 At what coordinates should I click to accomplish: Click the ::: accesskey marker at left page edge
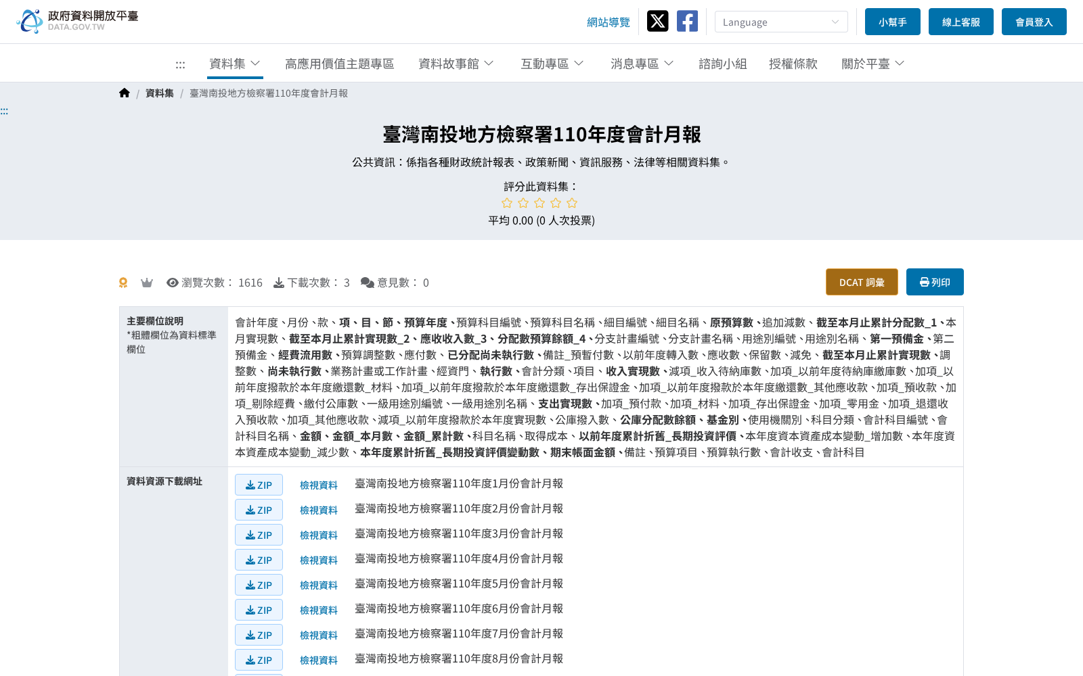[x=4, y=112]
